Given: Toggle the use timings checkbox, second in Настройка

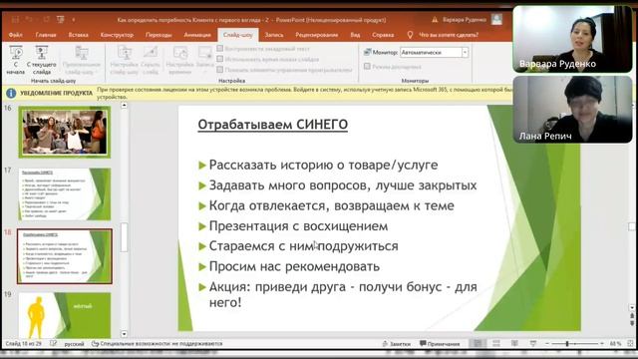Looking at the screenshot, I should tap(220, 59).
